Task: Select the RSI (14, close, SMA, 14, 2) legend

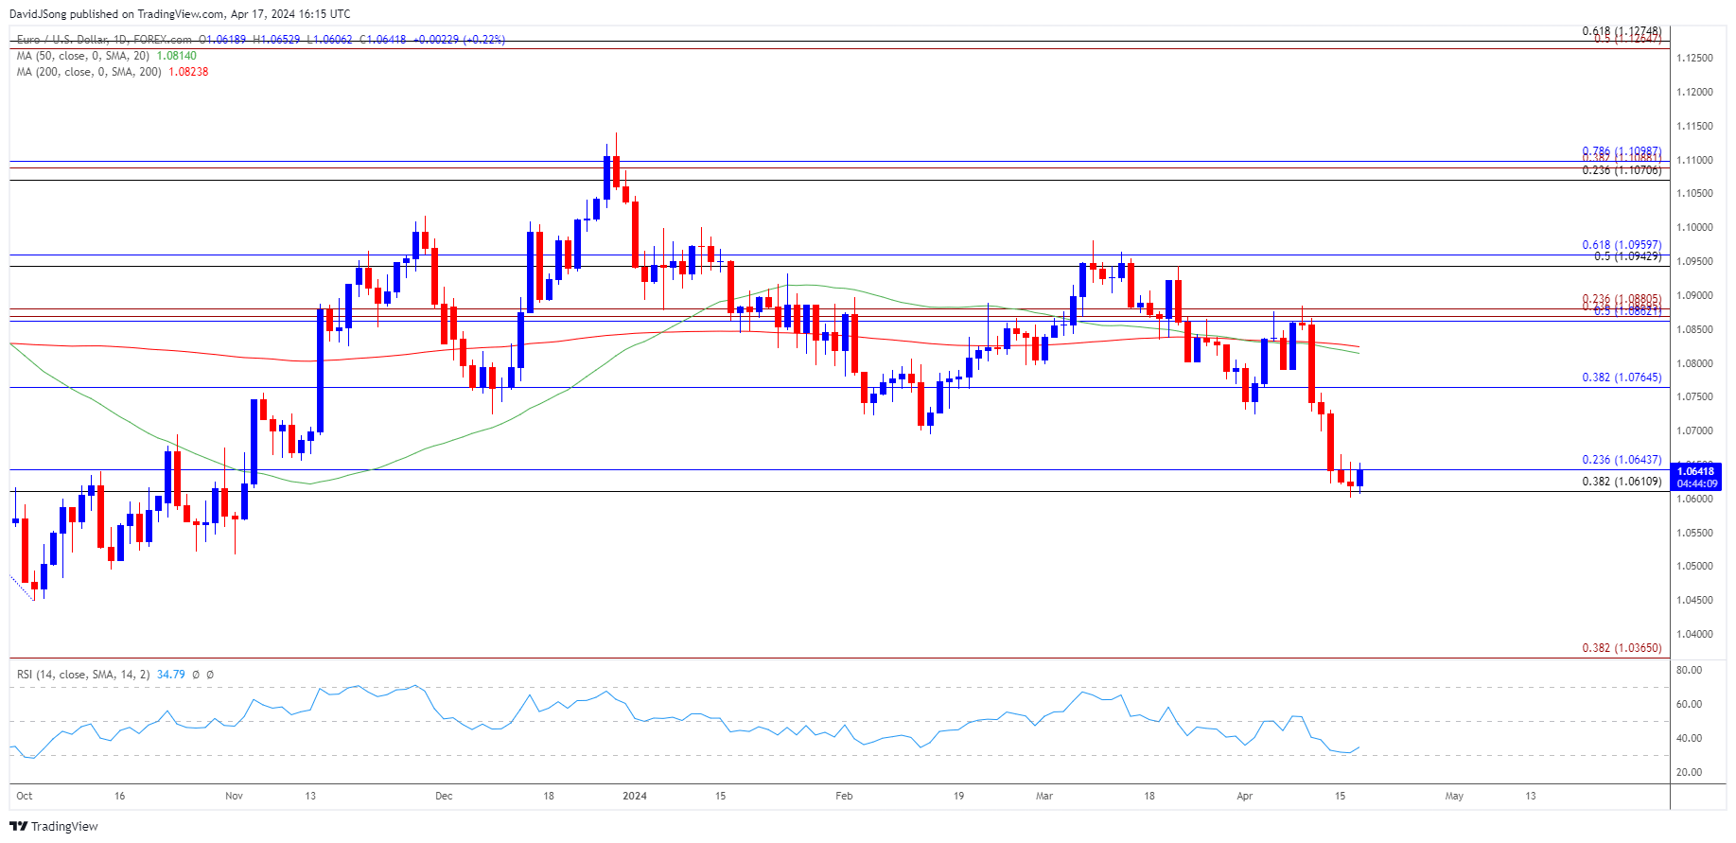Action: coord(83,675)
